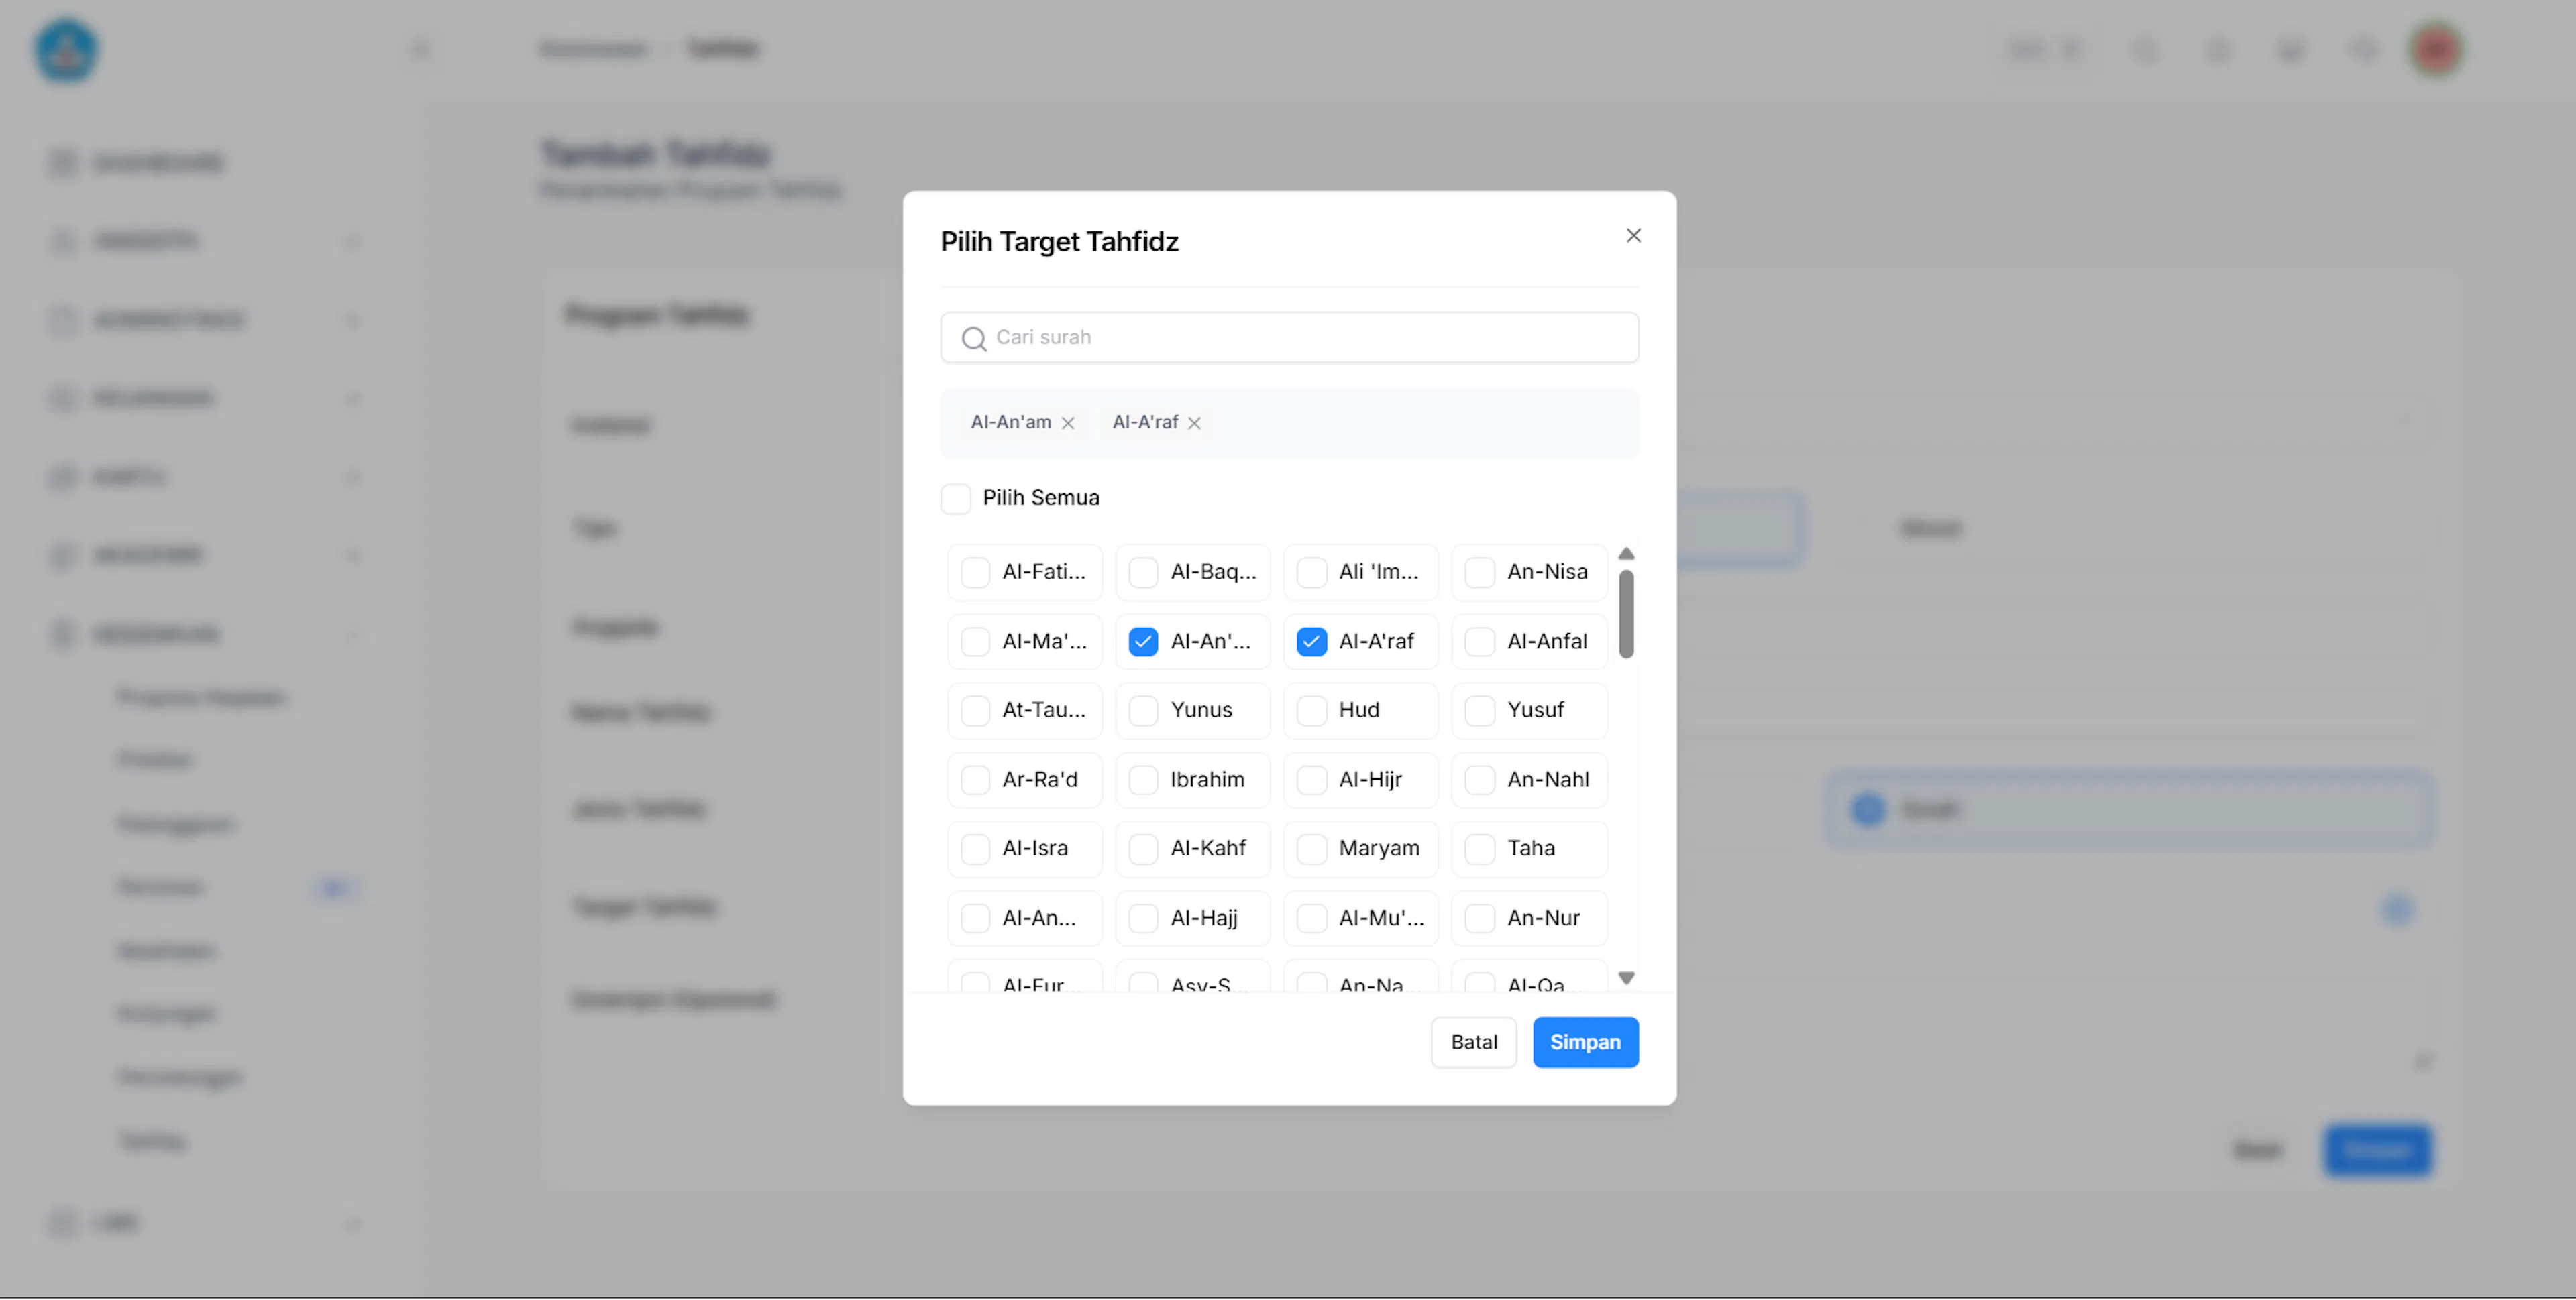This screenshot has height=1300, width=2576.
Task: Tick the Al-Hijr surah checkbox
Action: click(x=1311, y=780)
